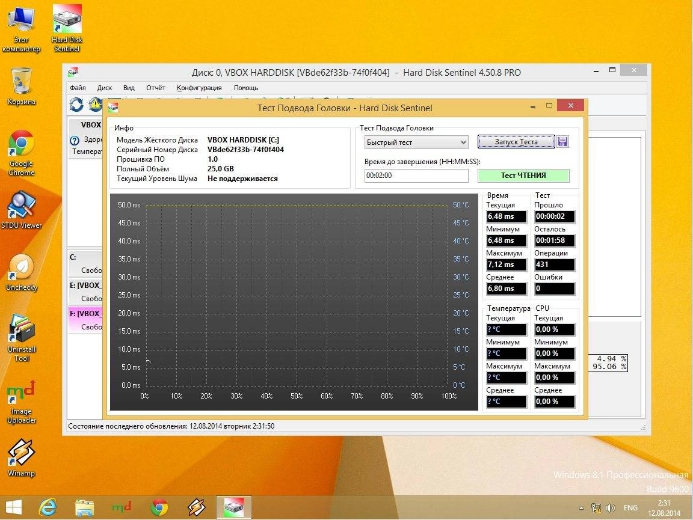The image size is (693, 520).
Task: Click the Максимум time value 7,12 ms
Action: pos(507,265)
